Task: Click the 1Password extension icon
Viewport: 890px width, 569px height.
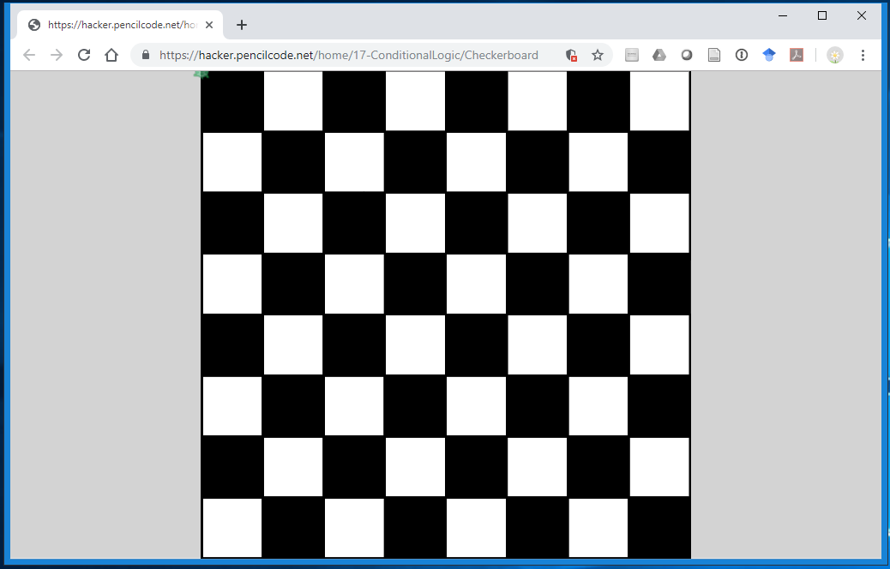Action: click(x=742, y=55)
